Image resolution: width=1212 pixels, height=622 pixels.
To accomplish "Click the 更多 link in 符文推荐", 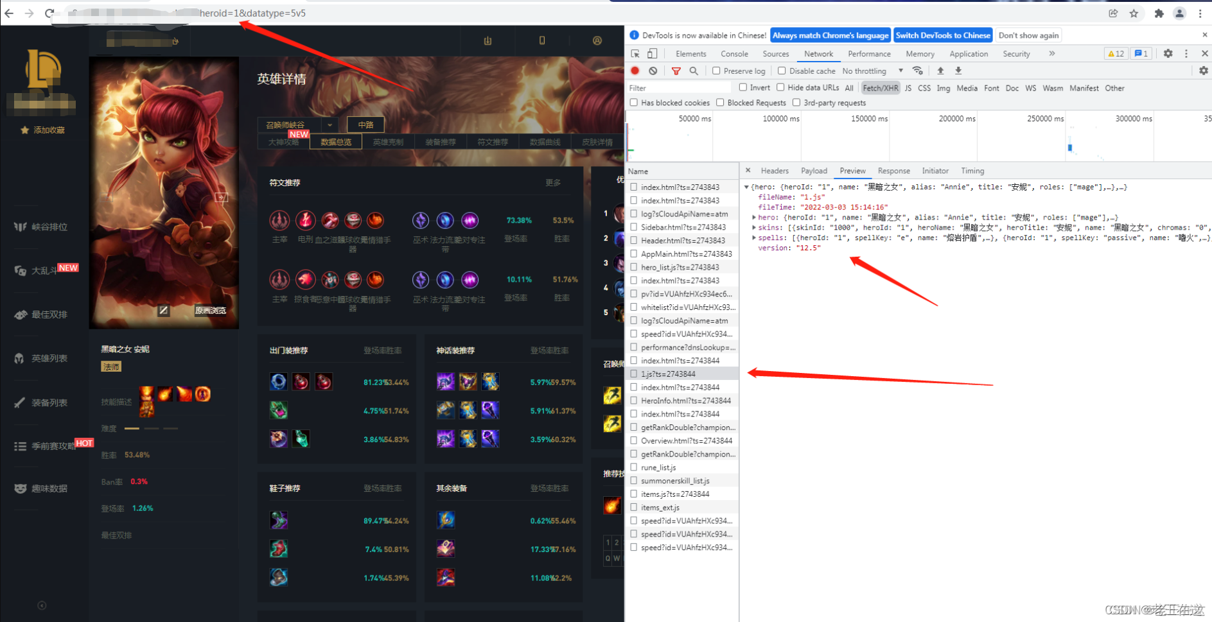I will (x=553, y=183).
